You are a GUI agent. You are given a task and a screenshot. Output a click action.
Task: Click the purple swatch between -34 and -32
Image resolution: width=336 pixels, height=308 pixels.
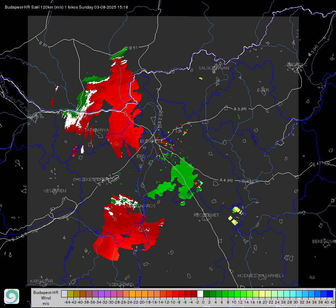point(101,294)
